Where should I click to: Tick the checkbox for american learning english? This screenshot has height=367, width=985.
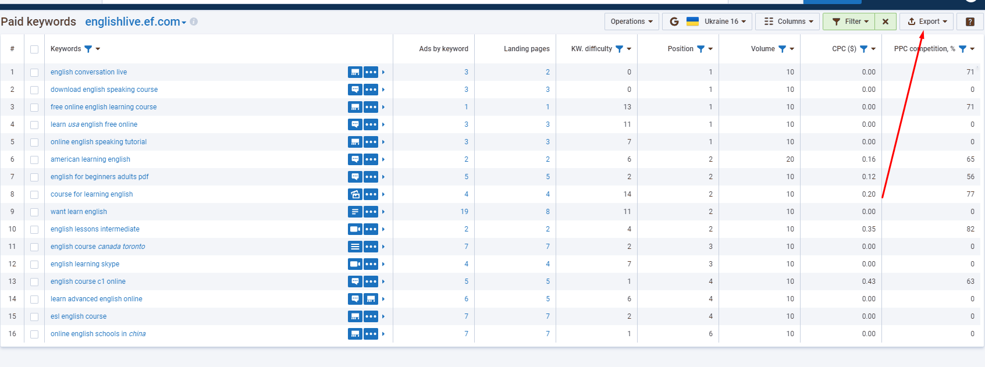(x=34, y=160)
